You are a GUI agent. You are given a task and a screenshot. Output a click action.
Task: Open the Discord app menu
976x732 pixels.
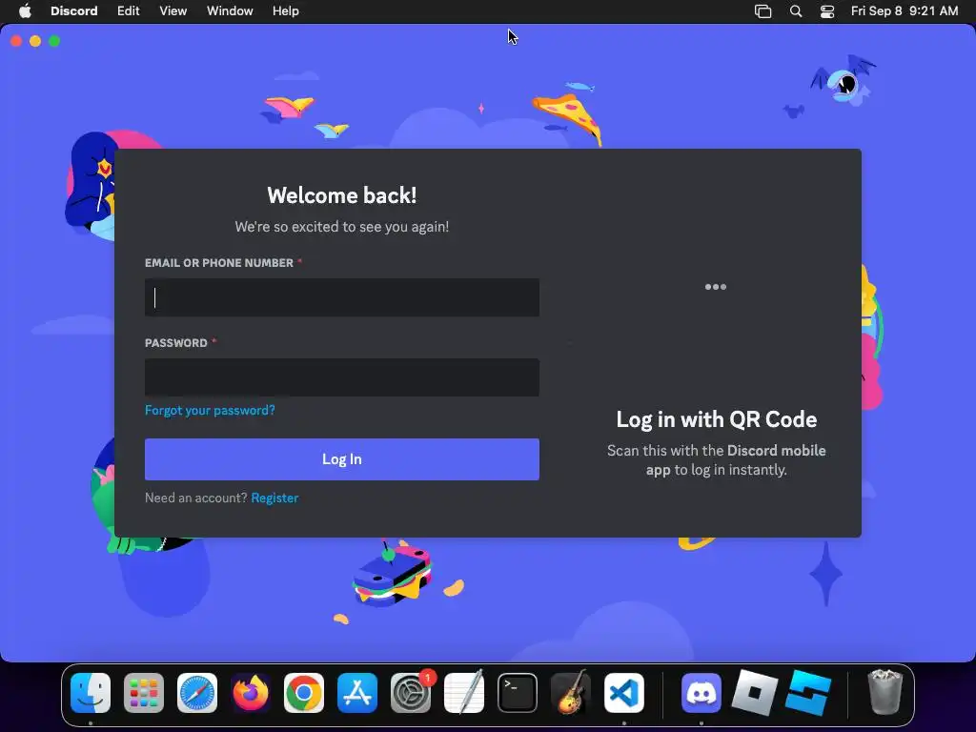point(74,11)
